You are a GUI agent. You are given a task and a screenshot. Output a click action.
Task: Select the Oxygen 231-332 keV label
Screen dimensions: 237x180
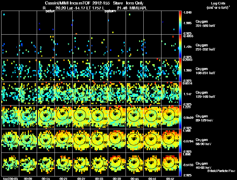click(x=205, y=47)
